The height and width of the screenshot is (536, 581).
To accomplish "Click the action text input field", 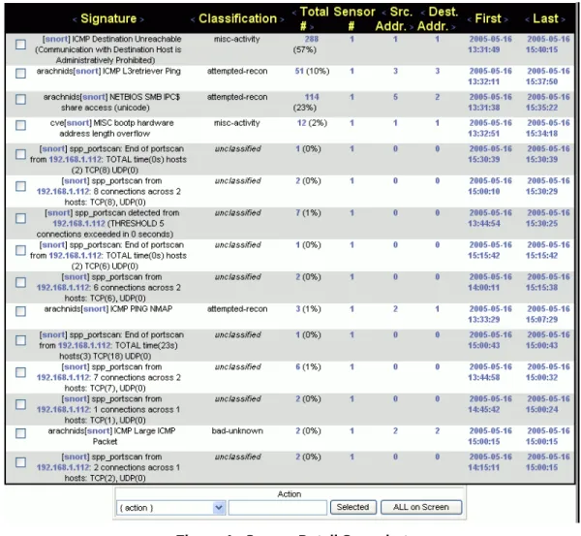I will pyautogui.click(x=278, y=508).
